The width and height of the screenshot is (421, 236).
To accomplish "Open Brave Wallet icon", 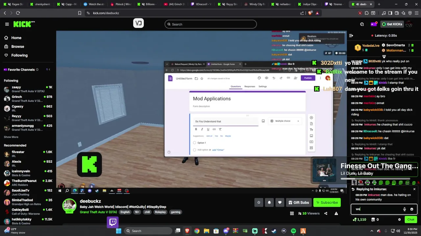I will [x=397, y=13].
